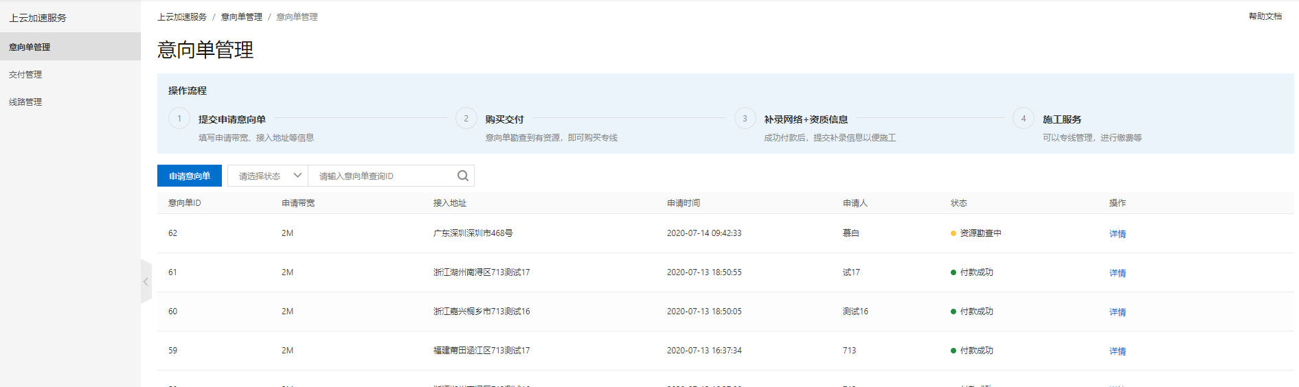Click the 购买交付 step title
Image resolution: width=1299 pixels, height=387 pixels.
(504, 119)
